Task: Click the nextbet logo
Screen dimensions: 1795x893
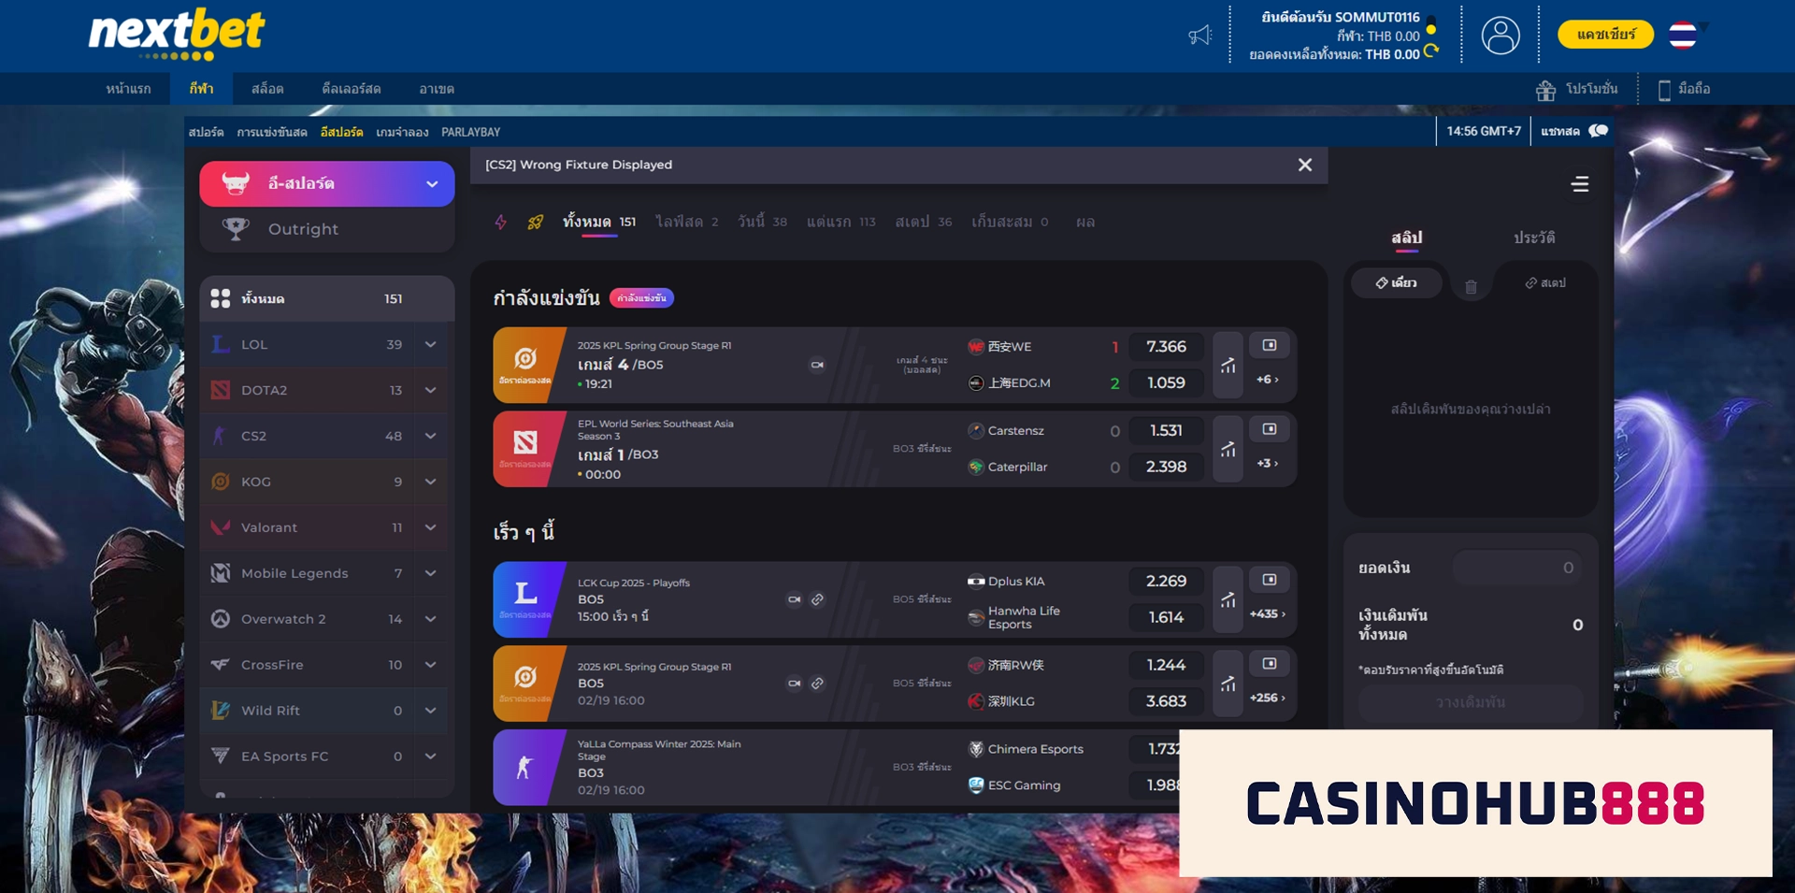Action: point(177,35)
